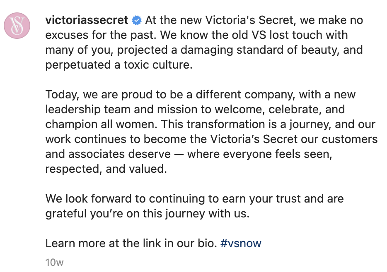Open the Victoria's Secret profile avatar
The image size is (387, 272).
pos(17,26)
